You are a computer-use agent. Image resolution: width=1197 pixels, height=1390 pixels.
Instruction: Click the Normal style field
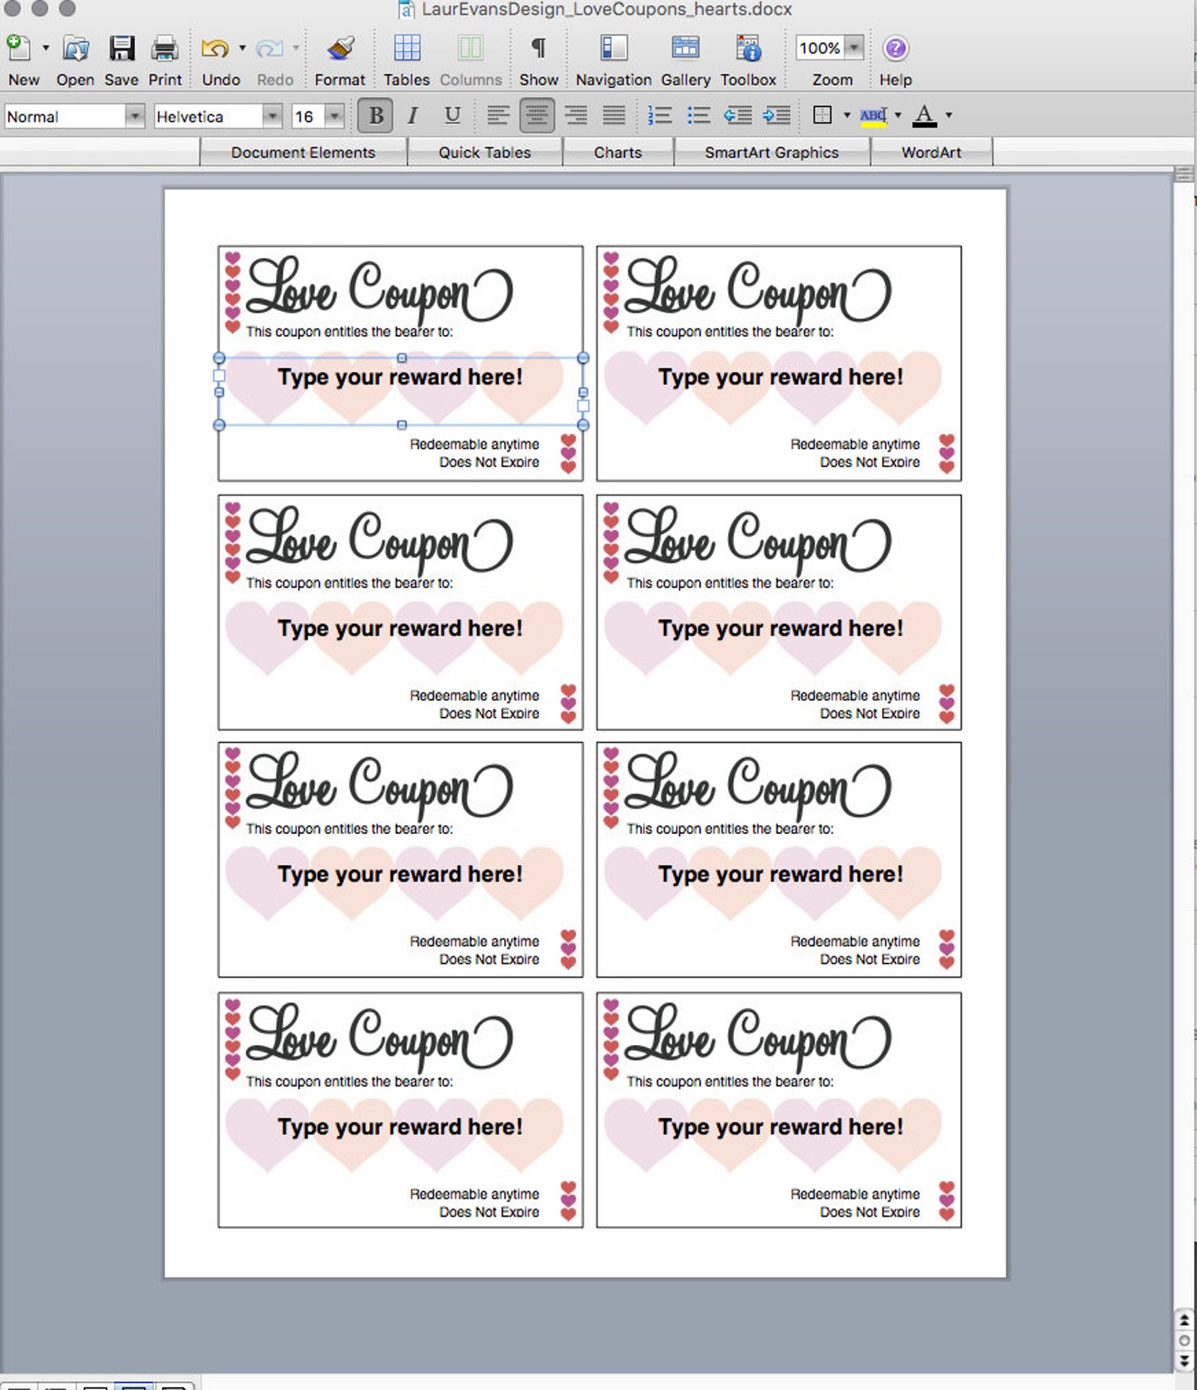[x=64, y=117]
